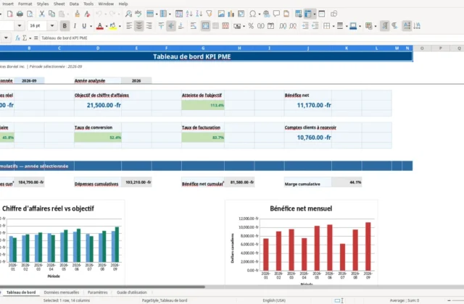This screenshot has height=304, width=464.
Task: Switch to Paramètres sheet tab
Action: (x=98, y=292)
